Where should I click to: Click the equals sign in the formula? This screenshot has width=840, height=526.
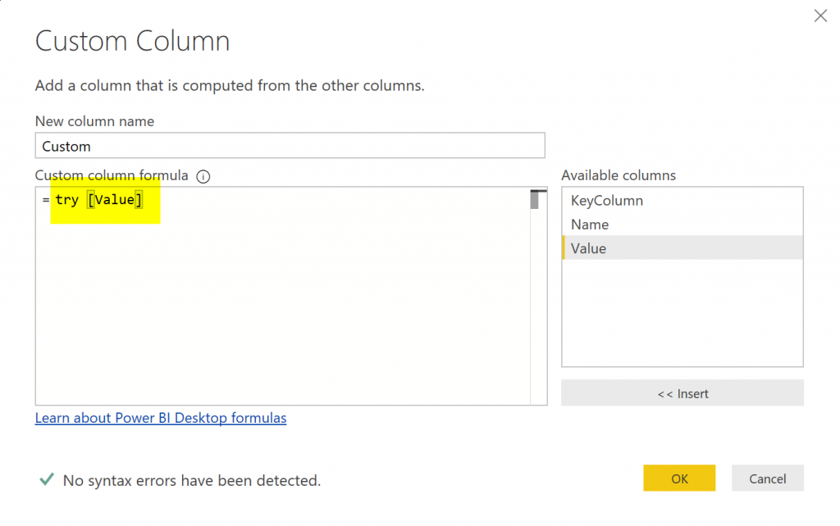(46, 201)
